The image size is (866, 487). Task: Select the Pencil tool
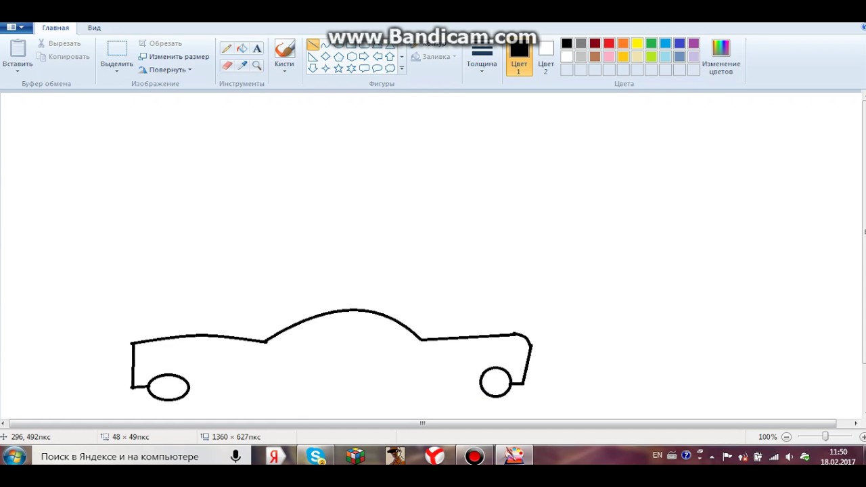coord(227,49)
